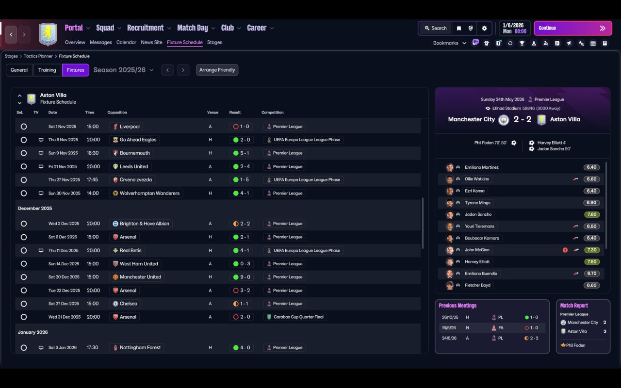
Task: Open the Match Report panel
Action: click(x=583, y=326)
